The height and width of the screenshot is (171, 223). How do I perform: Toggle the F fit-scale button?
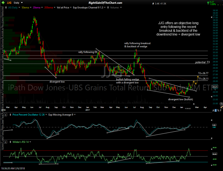tap(221, 110)
